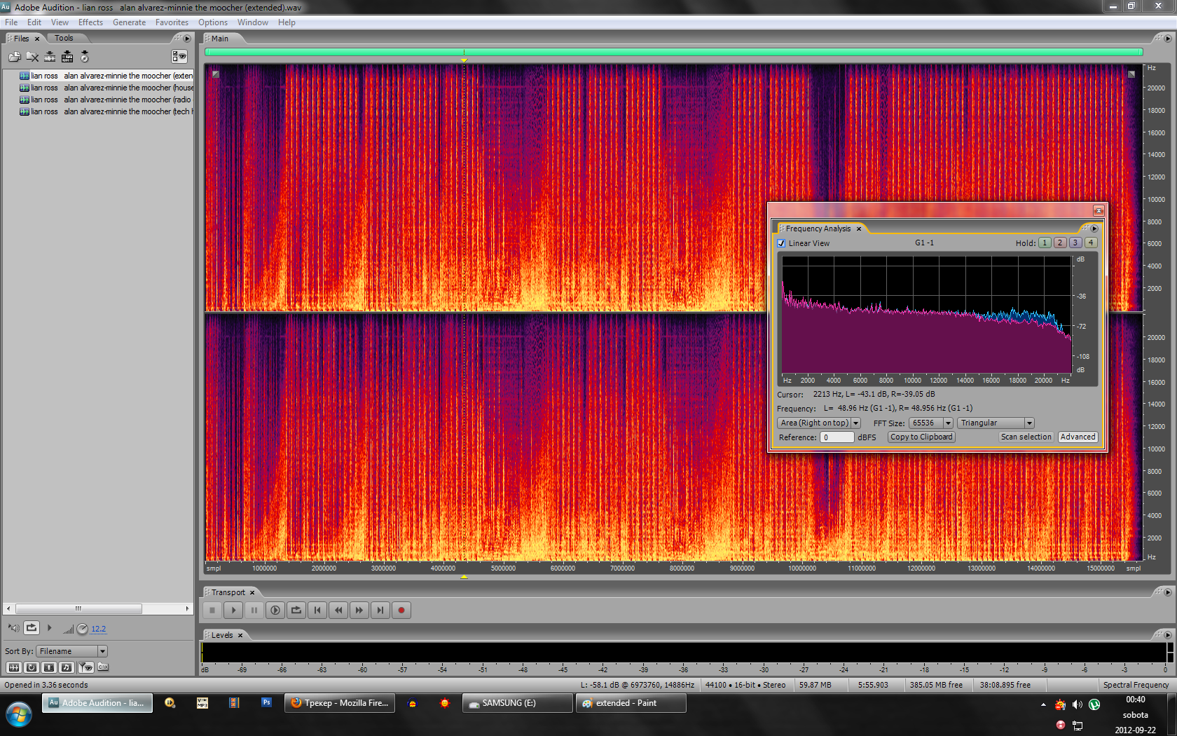Click the Reference dBFS input field
1177x736 pixels.
click(x=837, y=437)
